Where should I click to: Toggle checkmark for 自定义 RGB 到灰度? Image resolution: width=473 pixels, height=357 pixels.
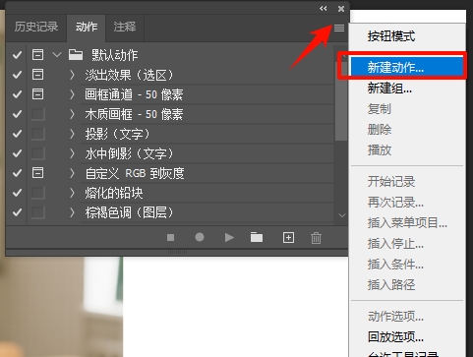17,173
